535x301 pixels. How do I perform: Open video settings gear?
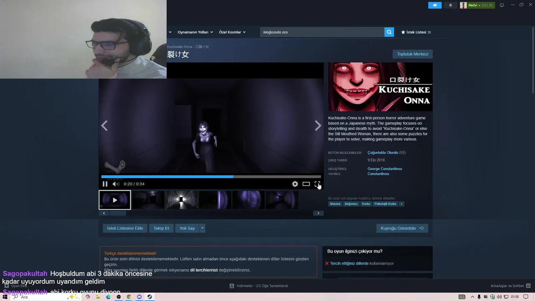(295, 184)
